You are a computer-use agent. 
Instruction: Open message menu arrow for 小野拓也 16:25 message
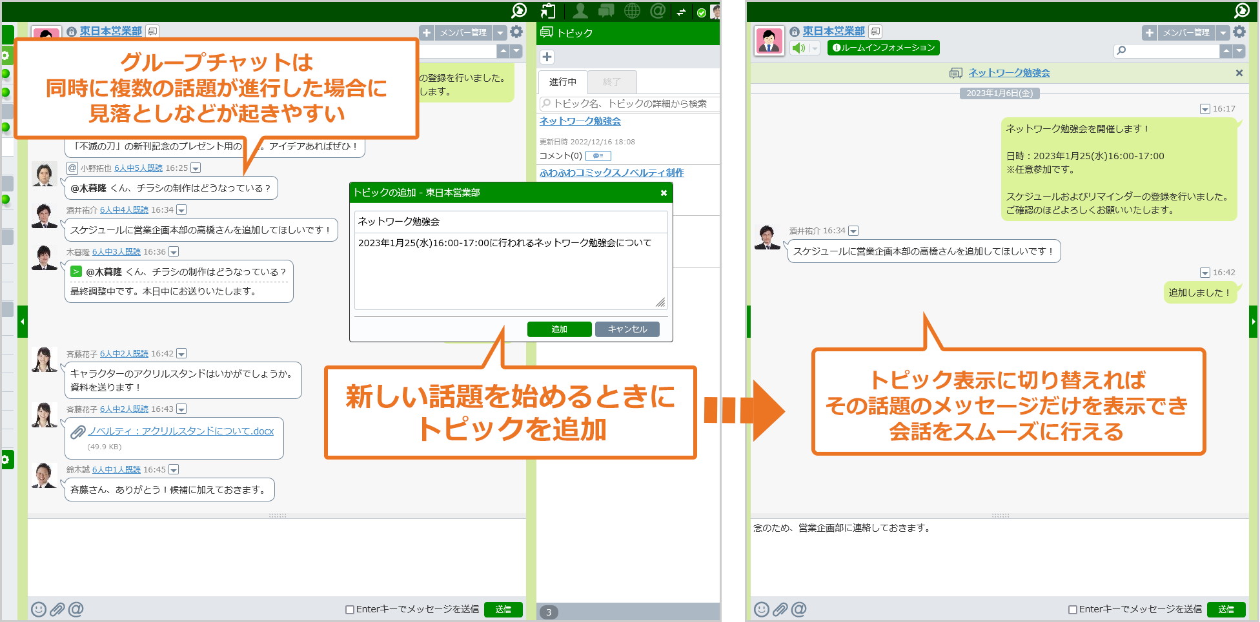196,168
